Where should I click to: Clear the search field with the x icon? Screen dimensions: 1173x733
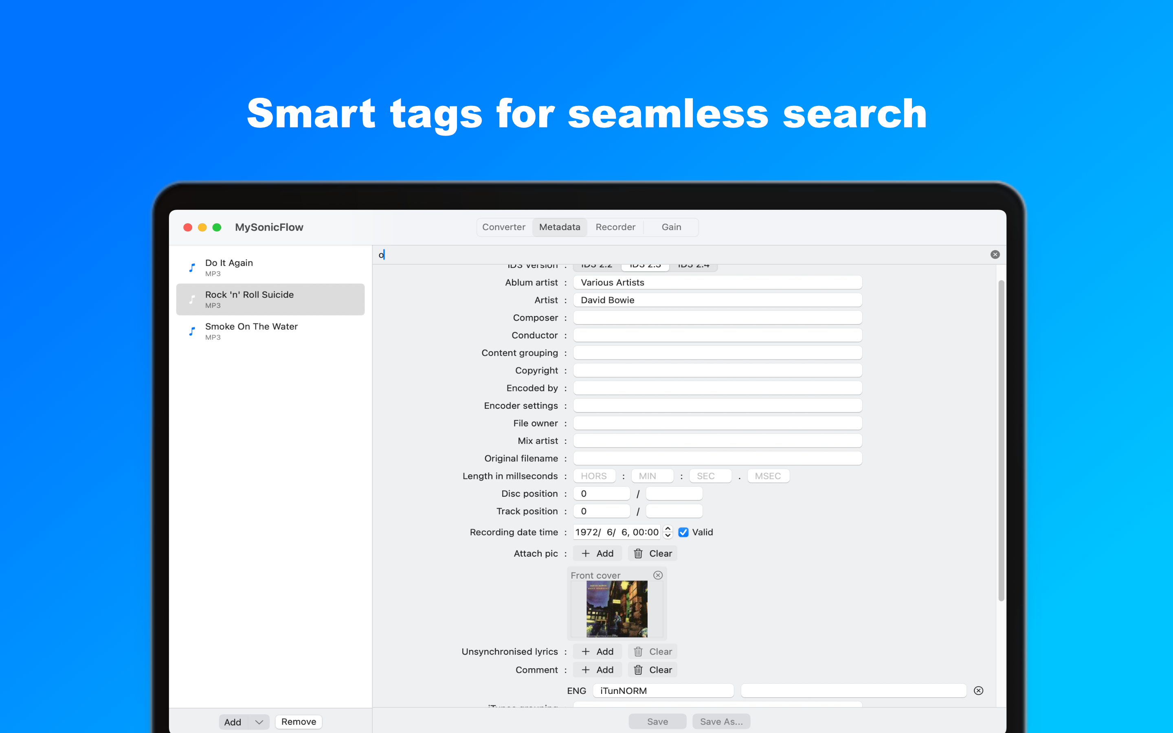point(995,255)
